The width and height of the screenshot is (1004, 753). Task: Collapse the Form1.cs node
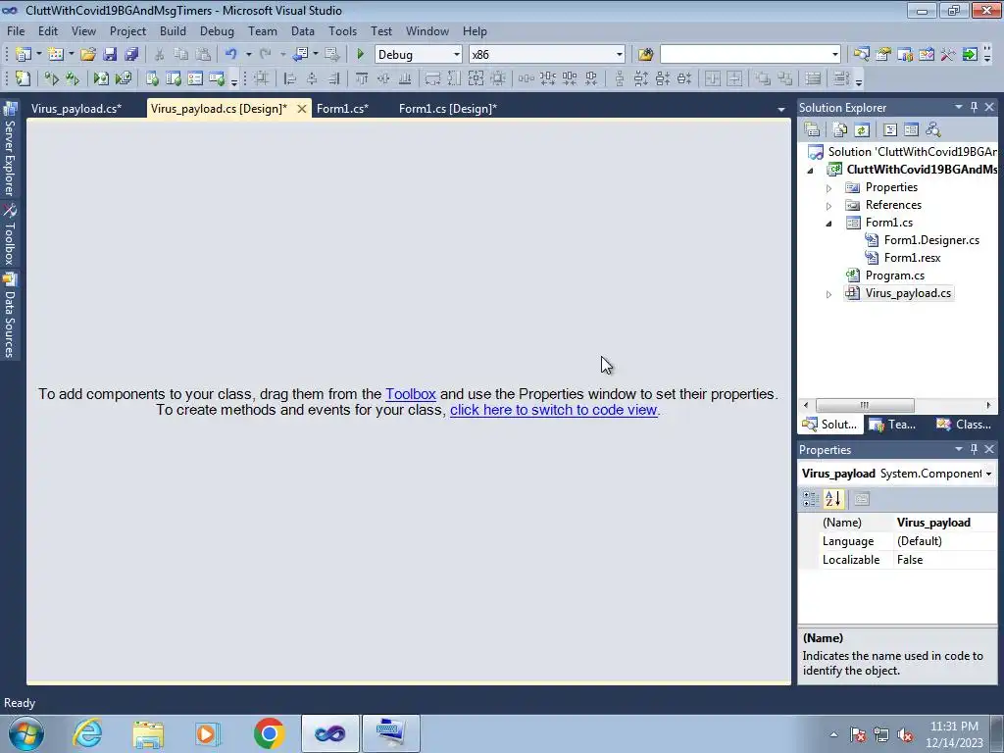(x=828, y=224)
